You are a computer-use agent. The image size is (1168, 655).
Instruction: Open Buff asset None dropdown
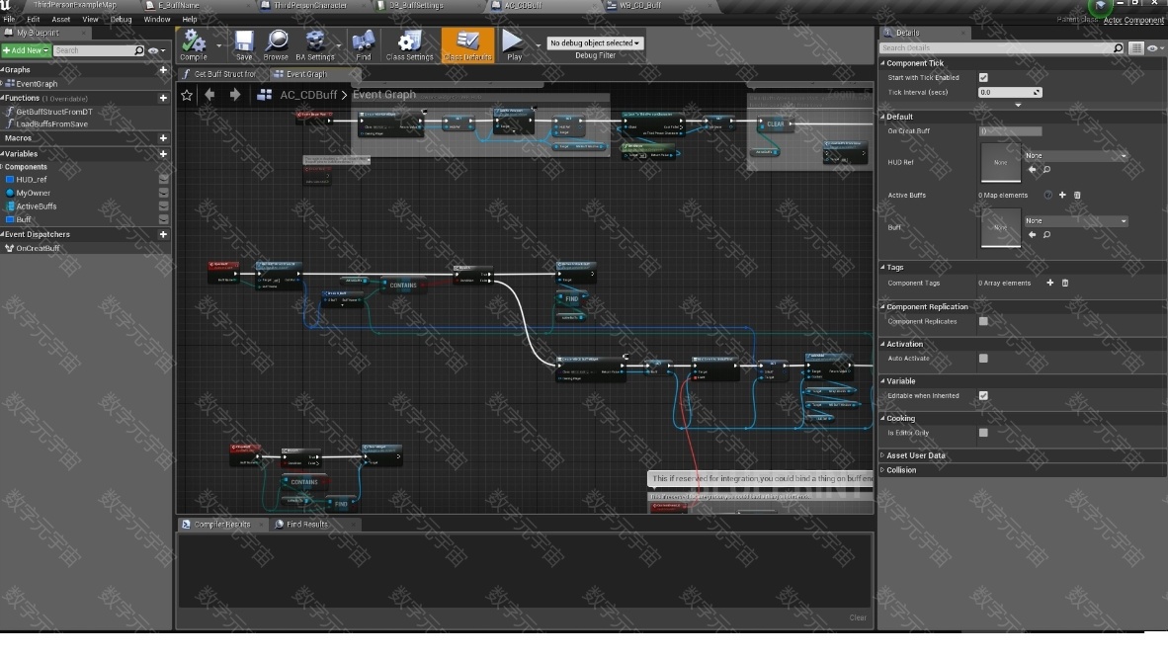pyautogui.click(x=1076, y=221)
